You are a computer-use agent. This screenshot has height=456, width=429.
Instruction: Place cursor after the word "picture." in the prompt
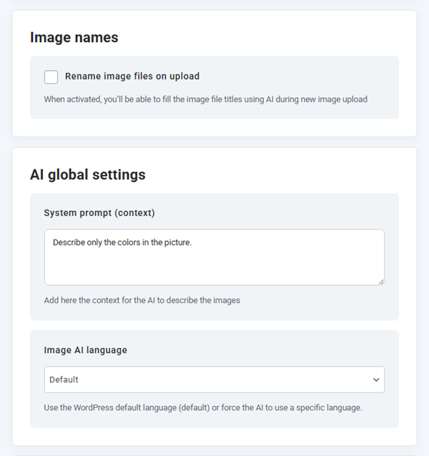coord(193,242)
